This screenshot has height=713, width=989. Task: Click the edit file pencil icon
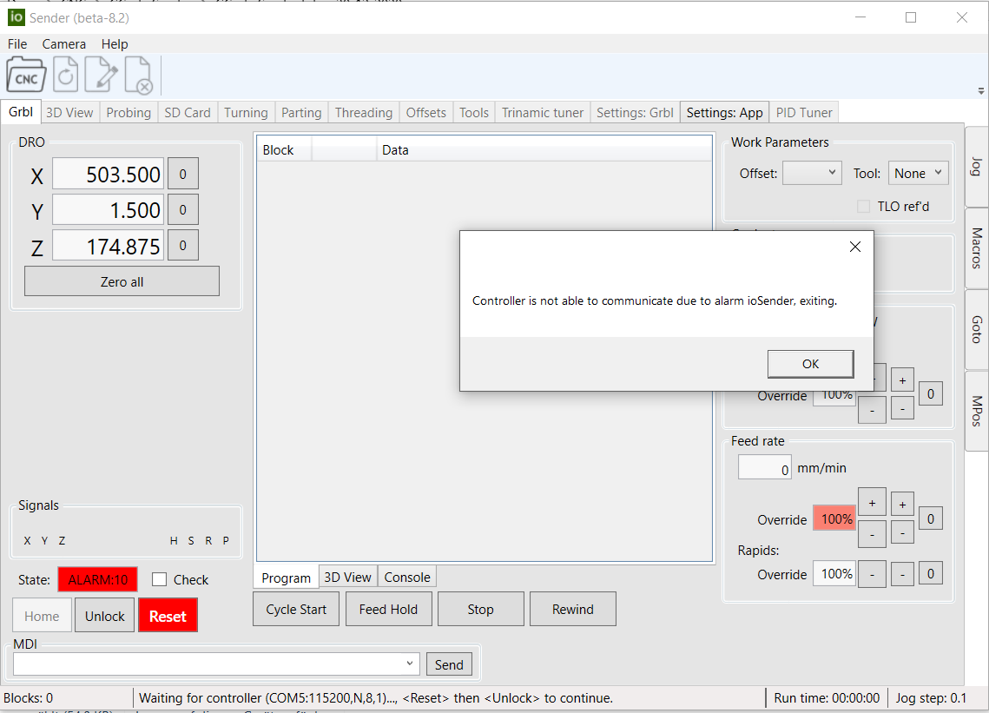[102, 75]
